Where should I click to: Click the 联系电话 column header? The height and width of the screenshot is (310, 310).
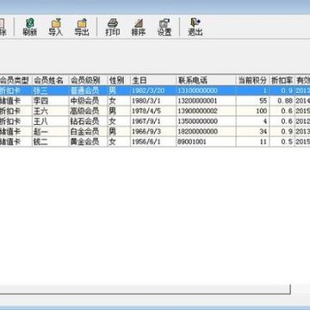coord(206,80)
